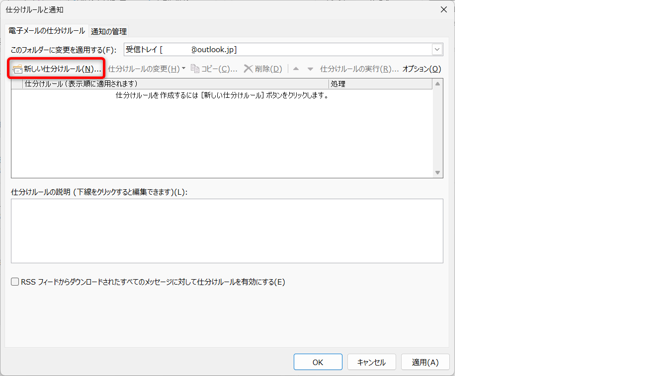
Task: Expand the 受信トレイ folder dropdown arrow
Action: [437, 50]
